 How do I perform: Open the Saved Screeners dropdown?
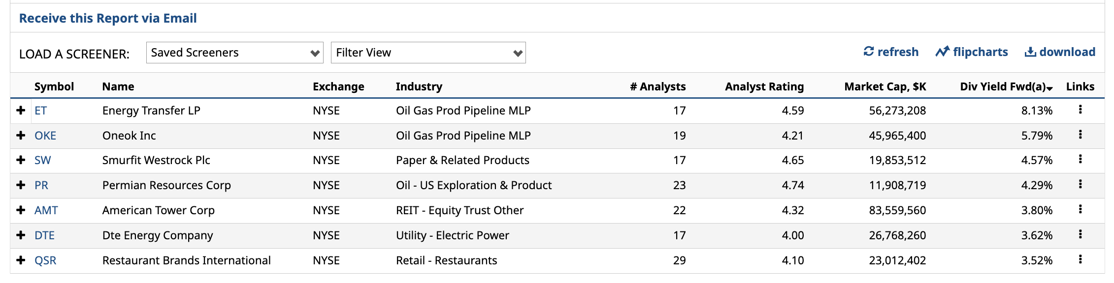coord(234,53)
